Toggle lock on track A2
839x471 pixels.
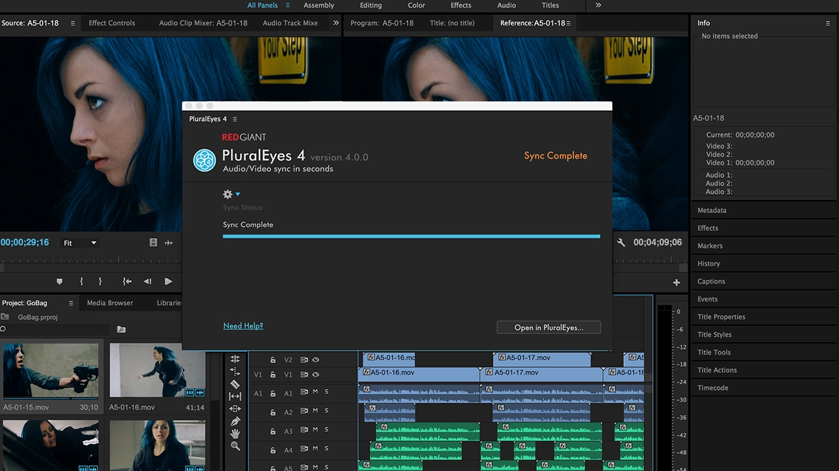[273, 411]
